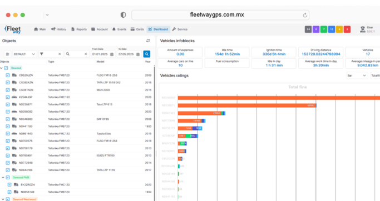
Task: Open the To Date calendar icon
Action: (138, 54)
